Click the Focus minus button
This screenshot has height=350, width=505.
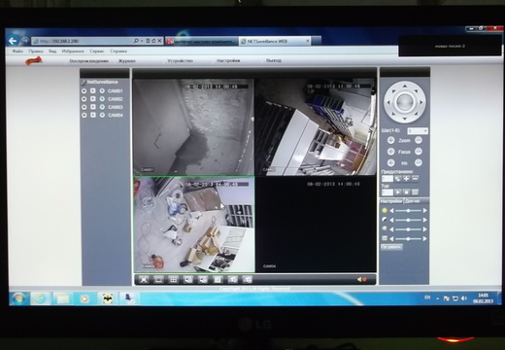pos(419,152)
